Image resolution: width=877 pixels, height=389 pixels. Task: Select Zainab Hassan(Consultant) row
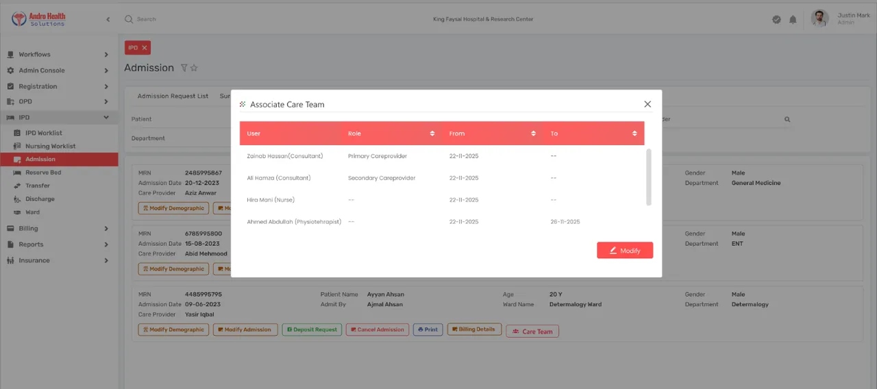point(442,156)
